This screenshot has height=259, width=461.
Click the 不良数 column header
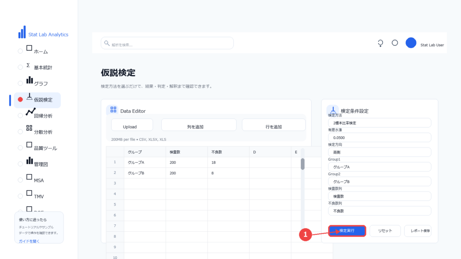228,152
